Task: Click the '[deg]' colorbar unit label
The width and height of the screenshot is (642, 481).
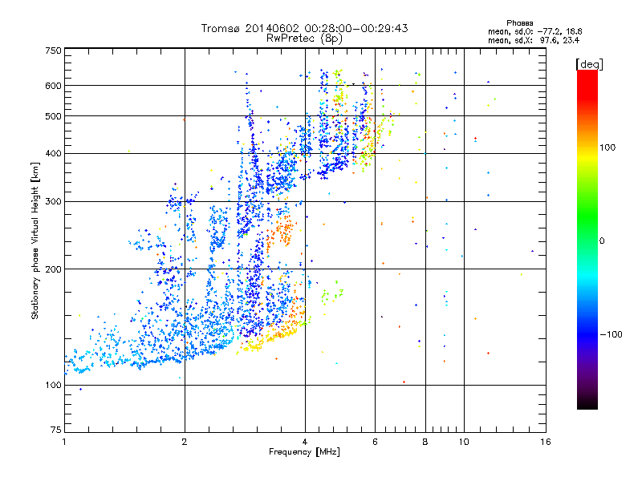Action: pos(589,64)
